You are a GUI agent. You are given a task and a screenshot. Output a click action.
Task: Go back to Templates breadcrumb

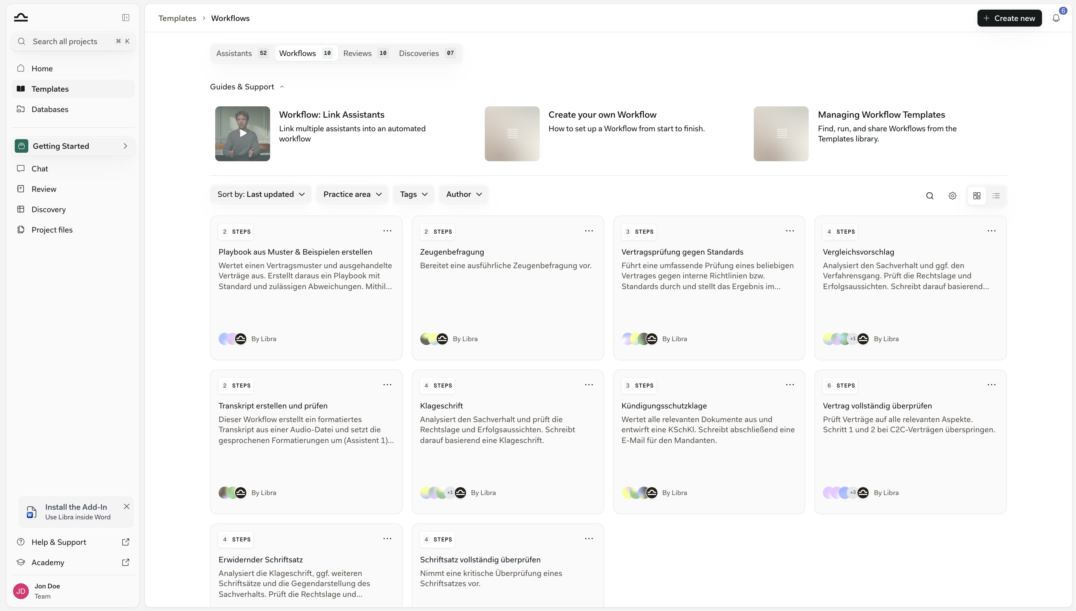tap(177, 18)
